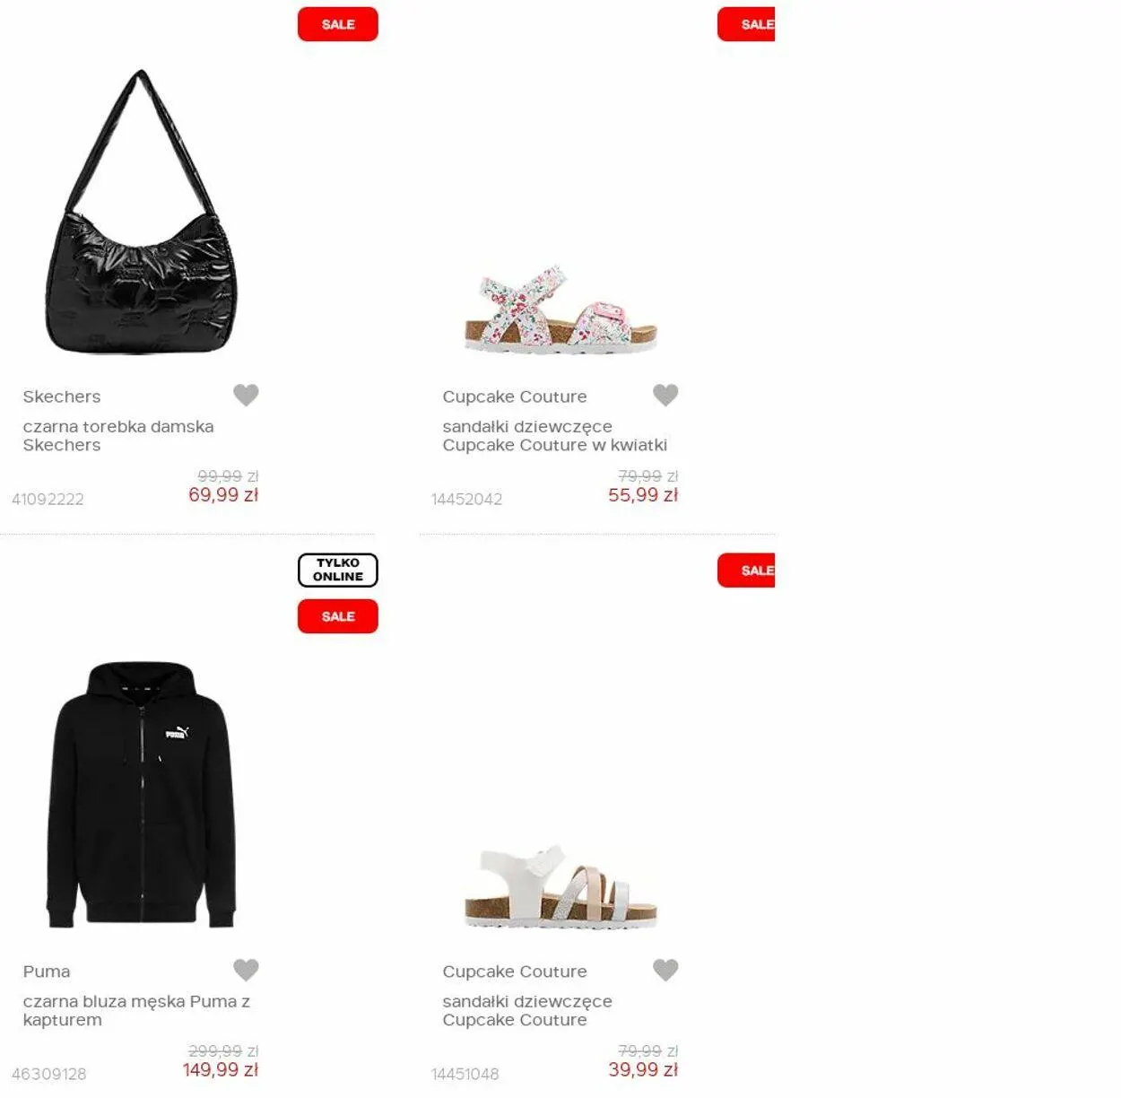This screenshot has width=1121, height=1098.
Task: Open the black Puma hoodie image
Action: pyautogui.click(x=141, y=795)
